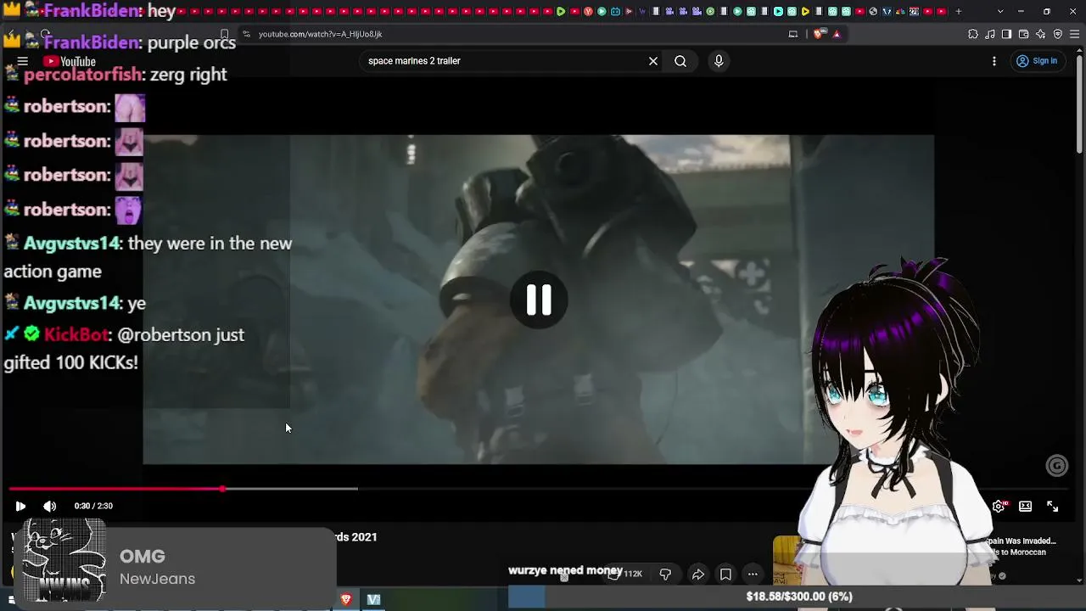View site information icon in address bar
The width and height of the screenshot is (1086, 611).
click(x=246, y=34)
